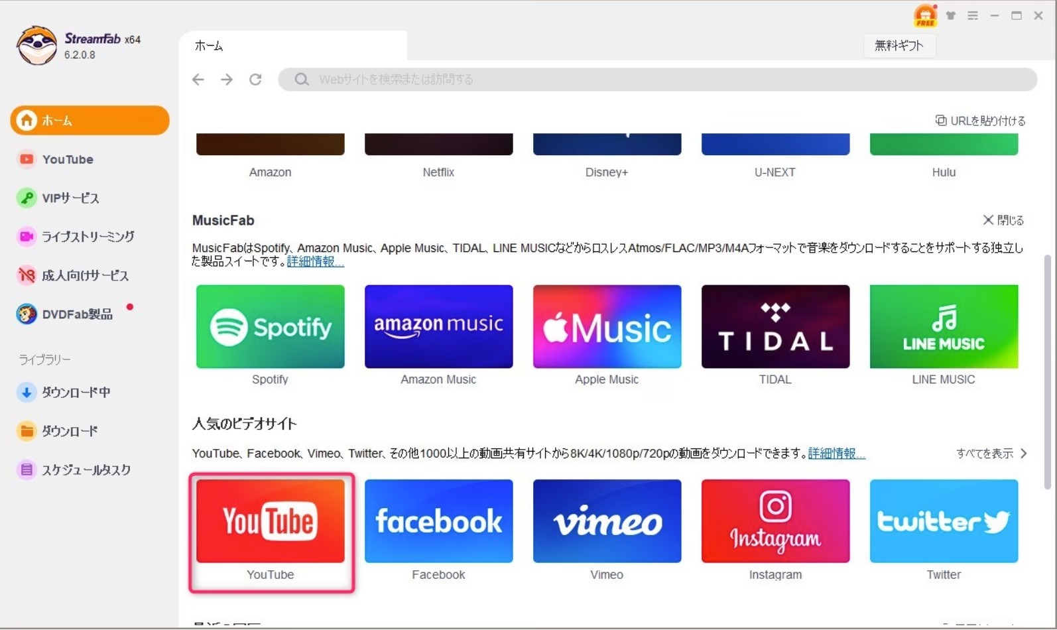Screen dimensions: 1057x630
Task: Open the skin shirt icon in title bar
Action: point(951,15)
